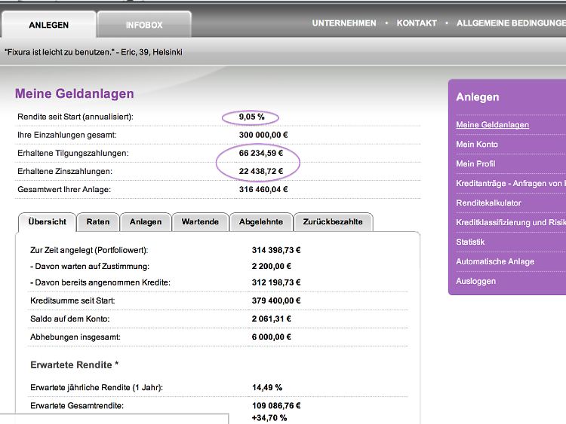566x424 pixels.
Task: Go to Mein Profil in the sidebar
Action: [x=475, y=164]
